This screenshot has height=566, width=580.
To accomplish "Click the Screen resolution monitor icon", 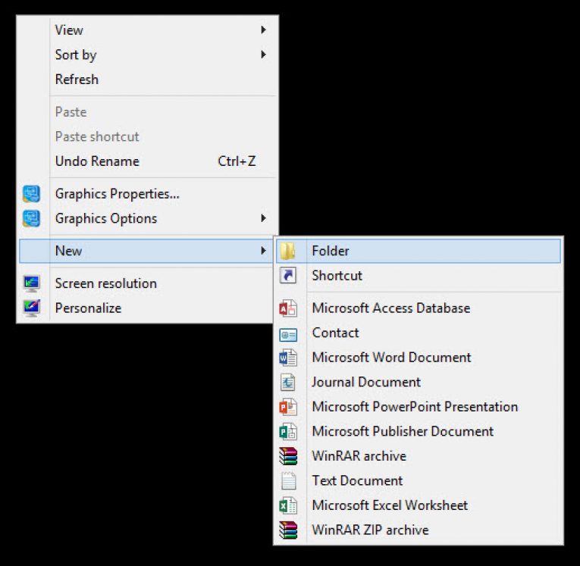I will tap(31, 283).
